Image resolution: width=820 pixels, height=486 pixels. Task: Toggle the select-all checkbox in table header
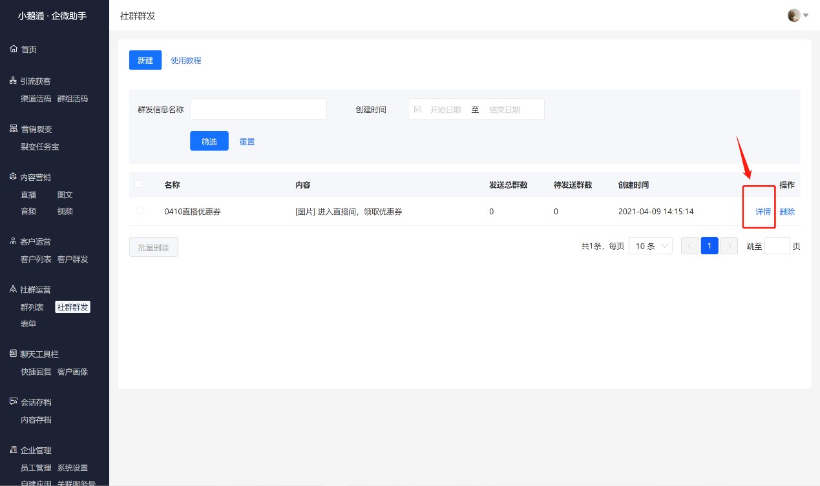tap(138, 184)
